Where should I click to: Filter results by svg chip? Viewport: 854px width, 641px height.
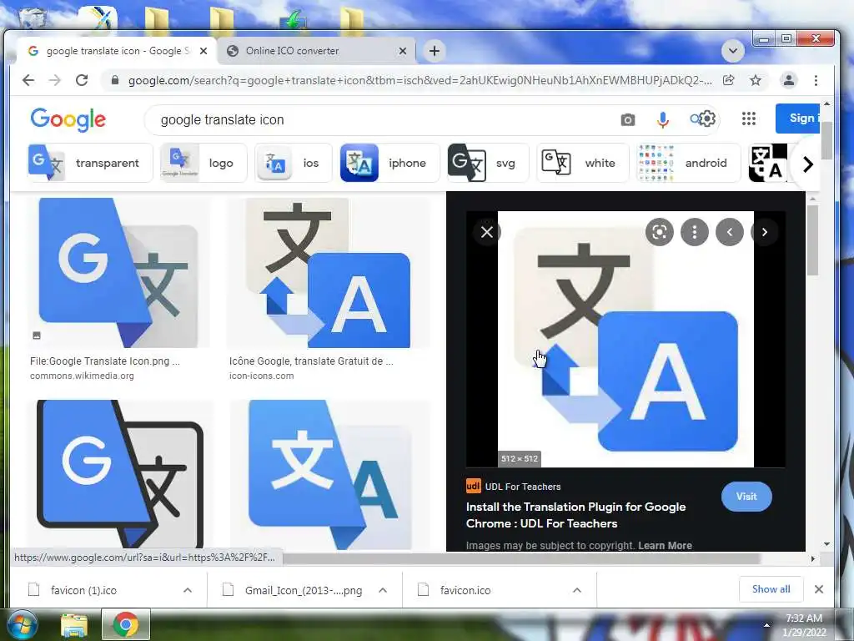tap(488, 163)
